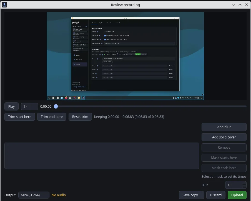
Task: Upload the recording
Action: point(237,195)
